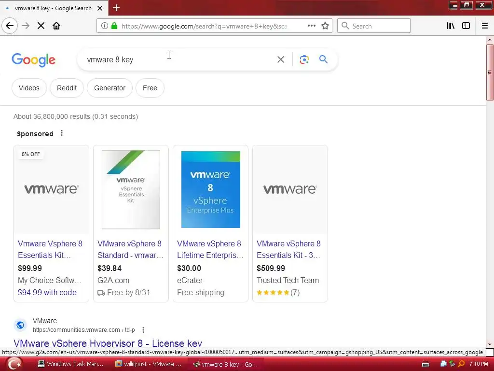Open Vmware Vsphere 8 Essentials Kit $99.99 link
The height and width of the screenshot is (371, 494).
(50, 249)
